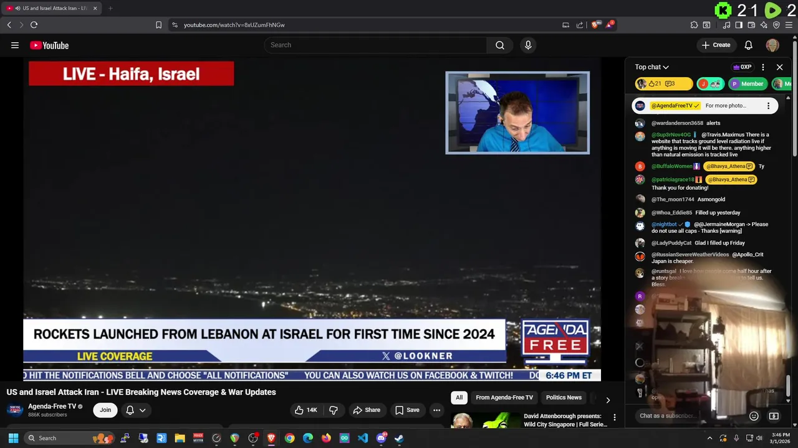Click @LadyPuddyCat chat message

pos(698,243)
